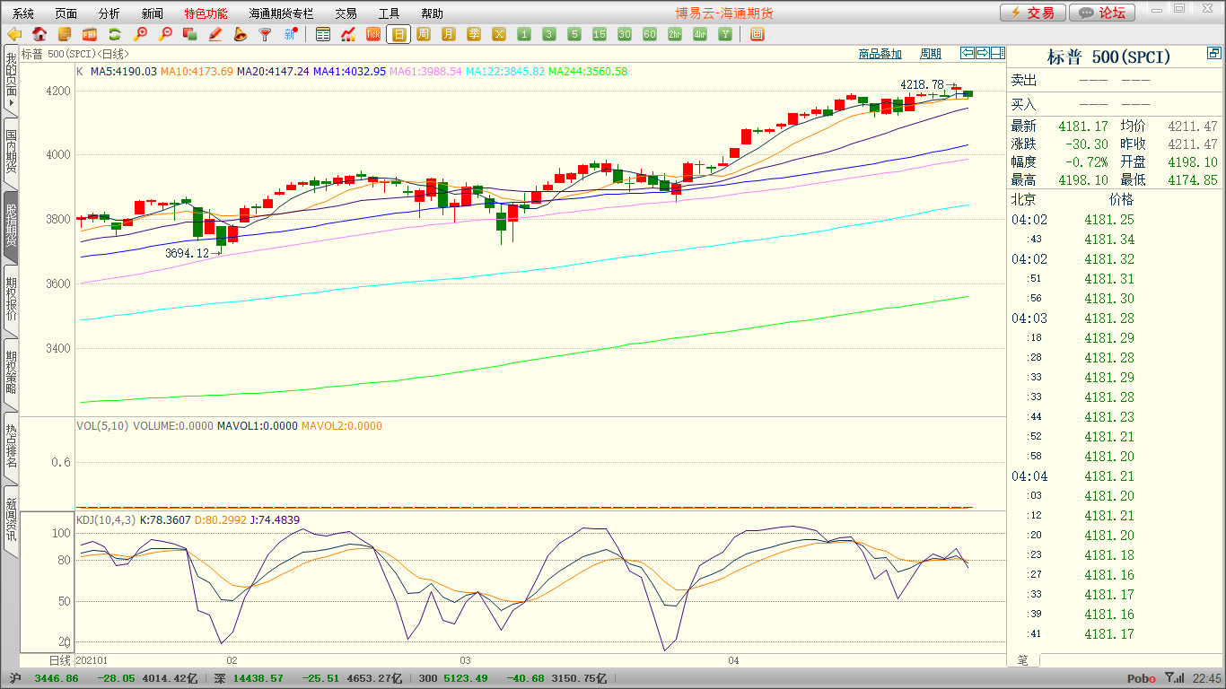Click 商品叠加 link
Image resolution: width=1226 pixels, height=689 pixels.
880,54
